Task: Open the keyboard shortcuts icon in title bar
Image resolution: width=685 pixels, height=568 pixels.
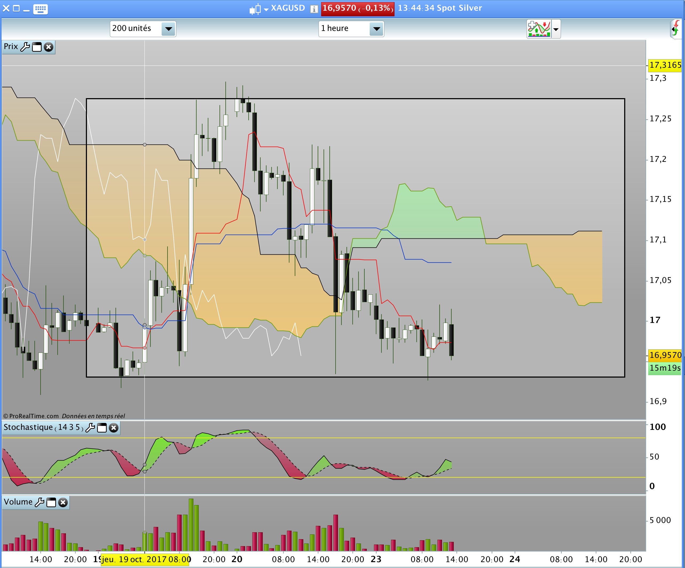Action: 41,9
